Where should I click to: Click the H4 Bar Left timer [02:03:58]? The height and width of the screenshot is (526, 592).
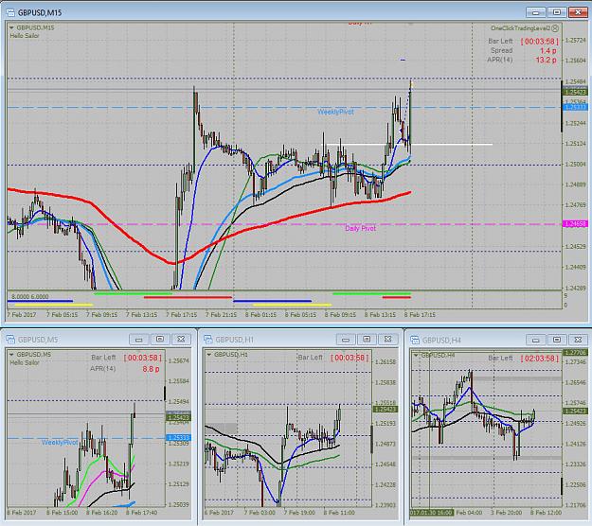[x=539, y=359]
